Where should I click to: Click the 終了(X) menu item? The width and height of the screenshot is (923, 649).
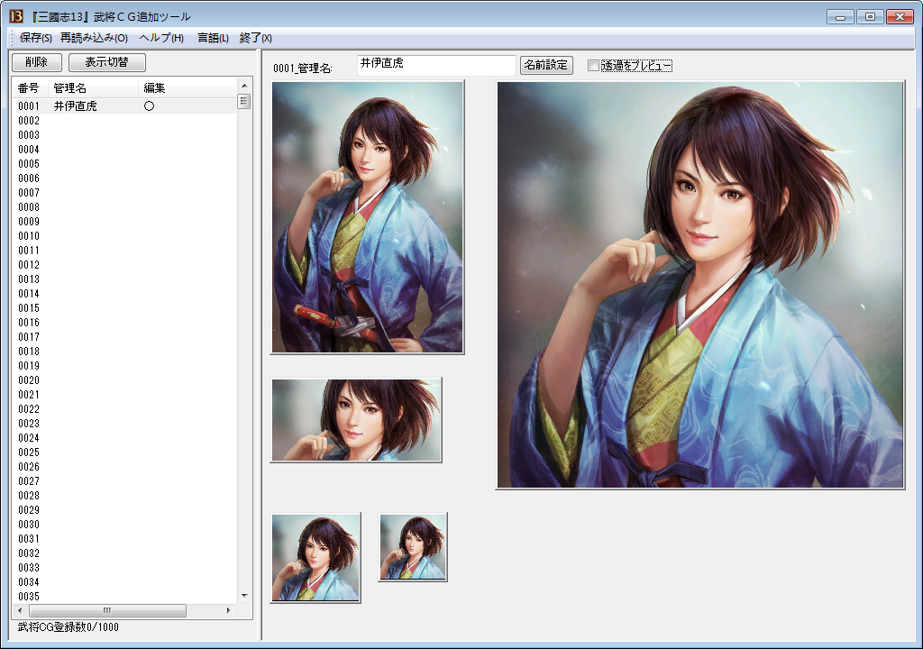tap(255, 38)
